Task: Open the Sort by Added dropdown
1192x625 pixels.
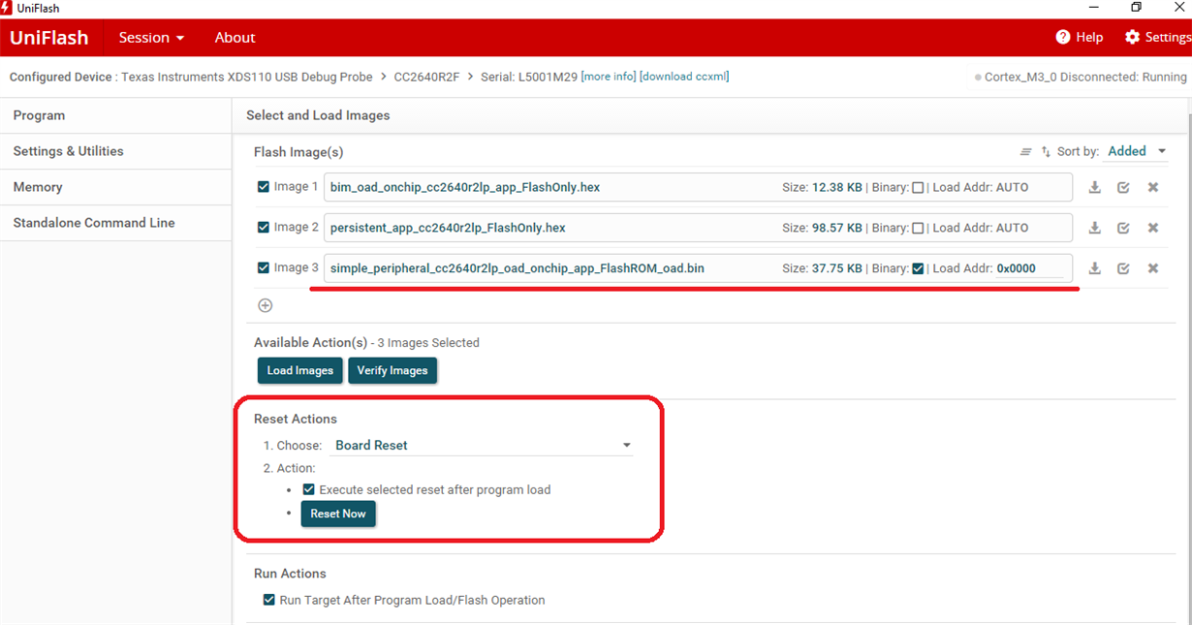Action: tap(1138, 151)
